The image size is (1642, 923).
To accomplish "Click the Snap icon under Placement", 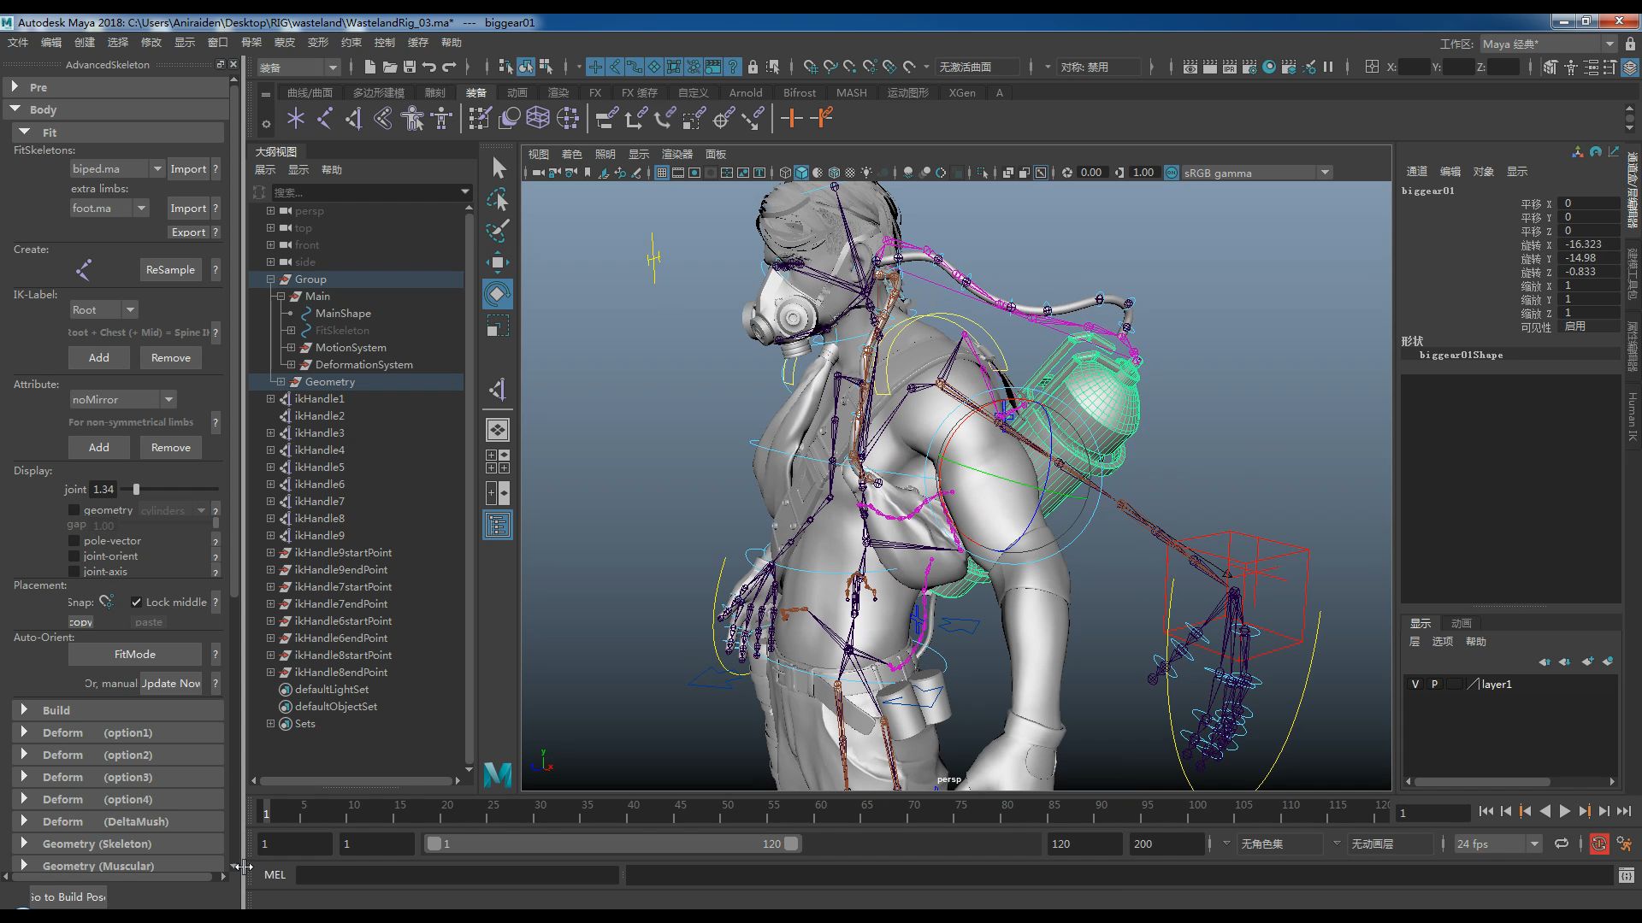I will (x=106, y=602).
